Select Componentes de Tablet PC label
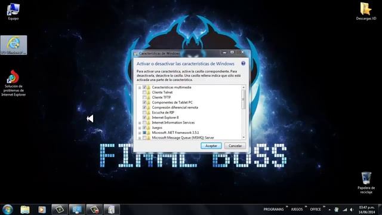 [x=172, y=102]
